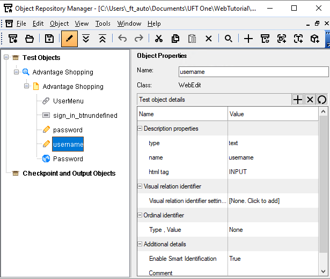Click the Value column header
Image resolution: width=330 pixels, height=279 pixels.
tap(273, 114)
